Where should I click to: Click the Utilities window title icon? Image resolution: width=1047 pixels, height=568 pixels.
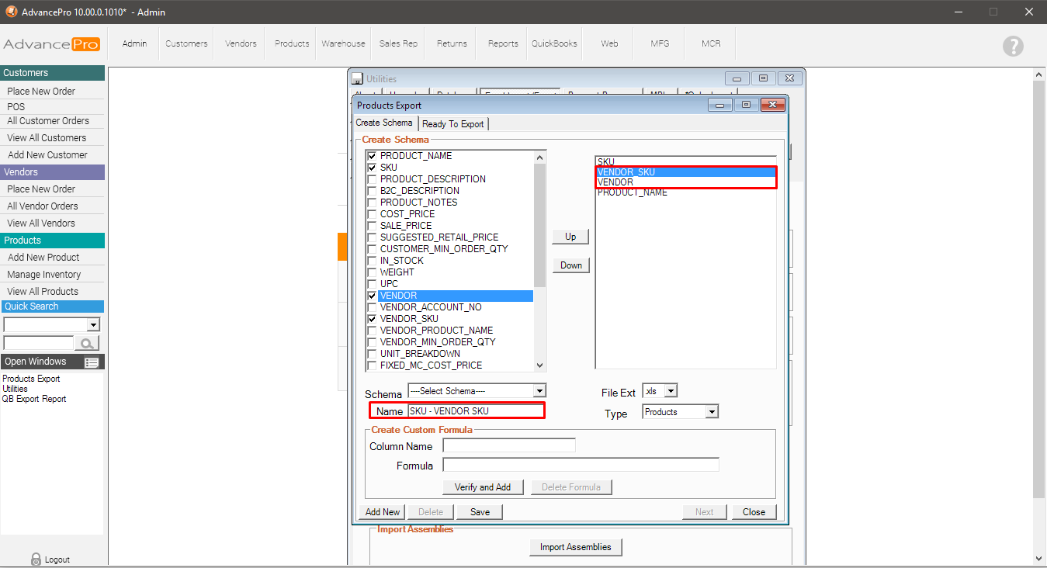pos(357,78)
